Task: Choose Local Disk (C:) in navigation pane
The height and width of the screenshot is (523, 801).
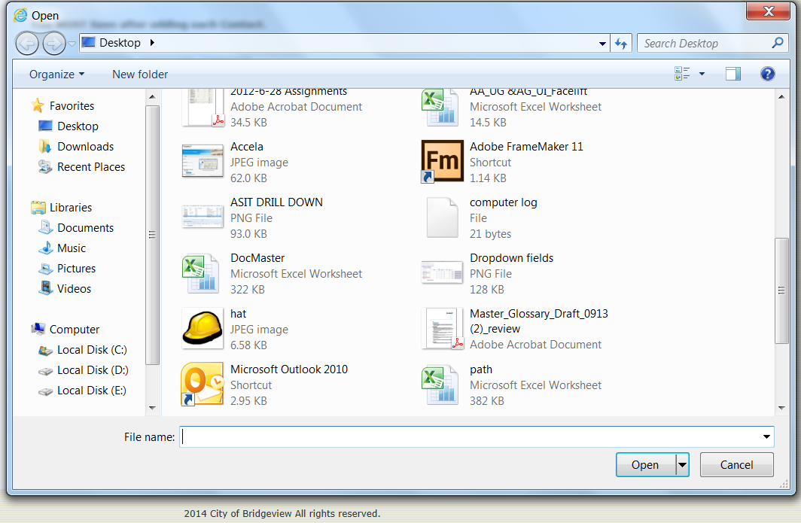Action: point(91,350)
